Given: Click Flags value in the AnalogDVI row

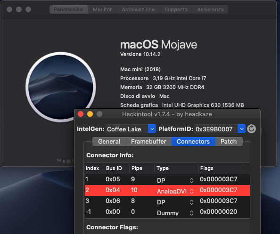Looking at the screenshot, I should (219, 190).
